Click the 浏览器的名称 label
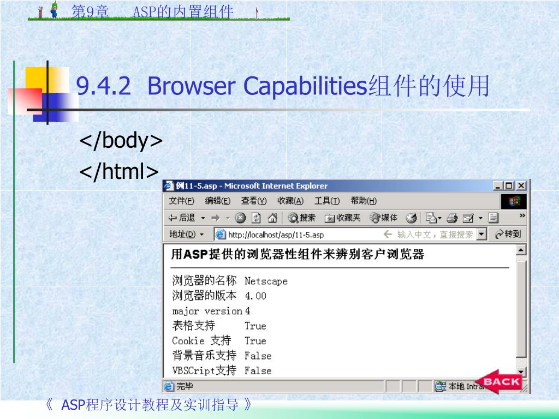The image size is (559, 419). point(204,281)
